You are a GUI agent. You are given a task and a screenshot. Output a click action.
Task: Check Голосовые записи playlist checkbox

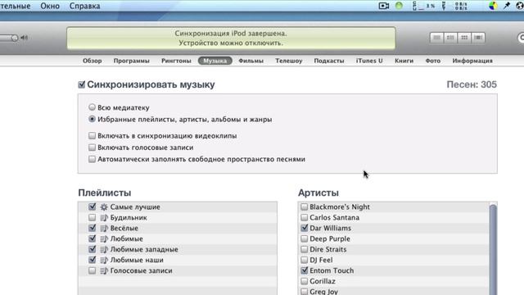[93, 270]
